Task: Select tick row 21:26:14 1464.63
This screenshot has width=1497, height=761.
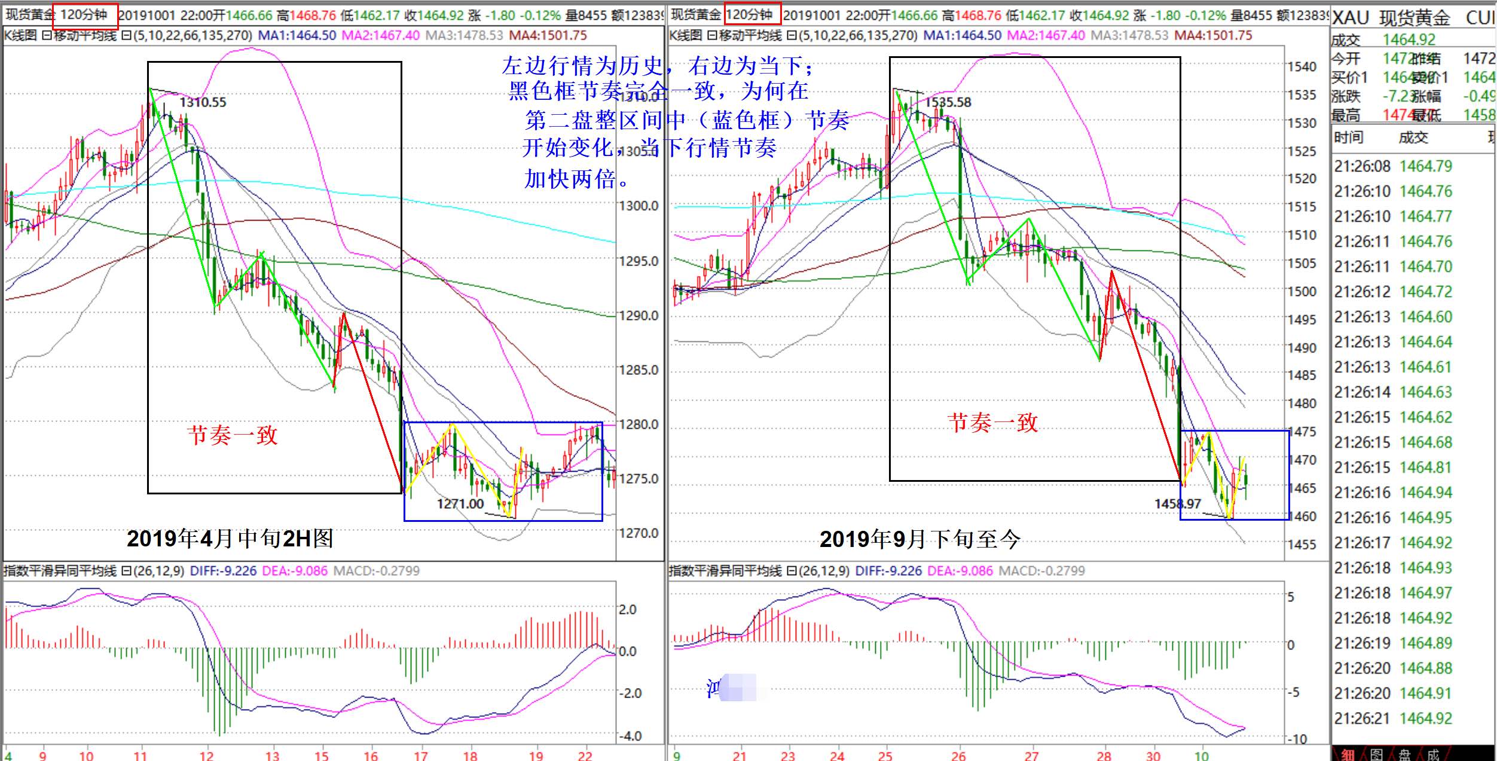Action: pyautogui.click(x=1393, y=392)
